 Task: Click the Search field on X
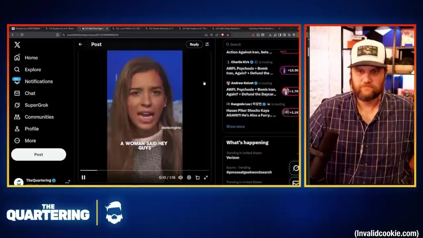(261, 44)
